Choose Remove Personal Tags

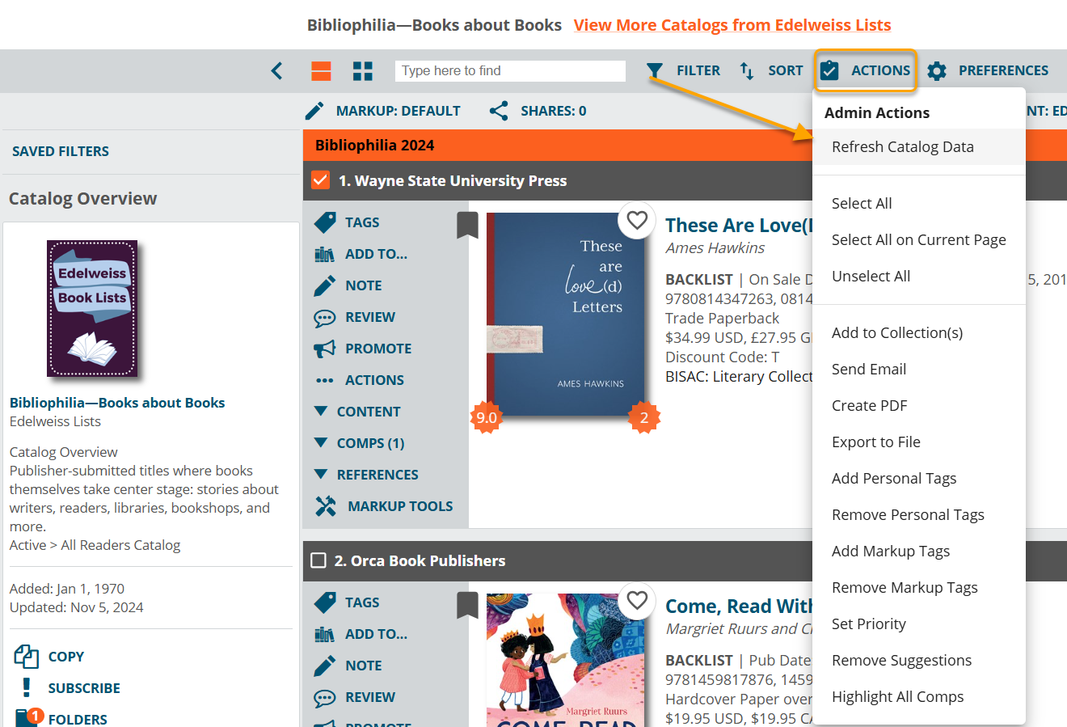point(919,515)
